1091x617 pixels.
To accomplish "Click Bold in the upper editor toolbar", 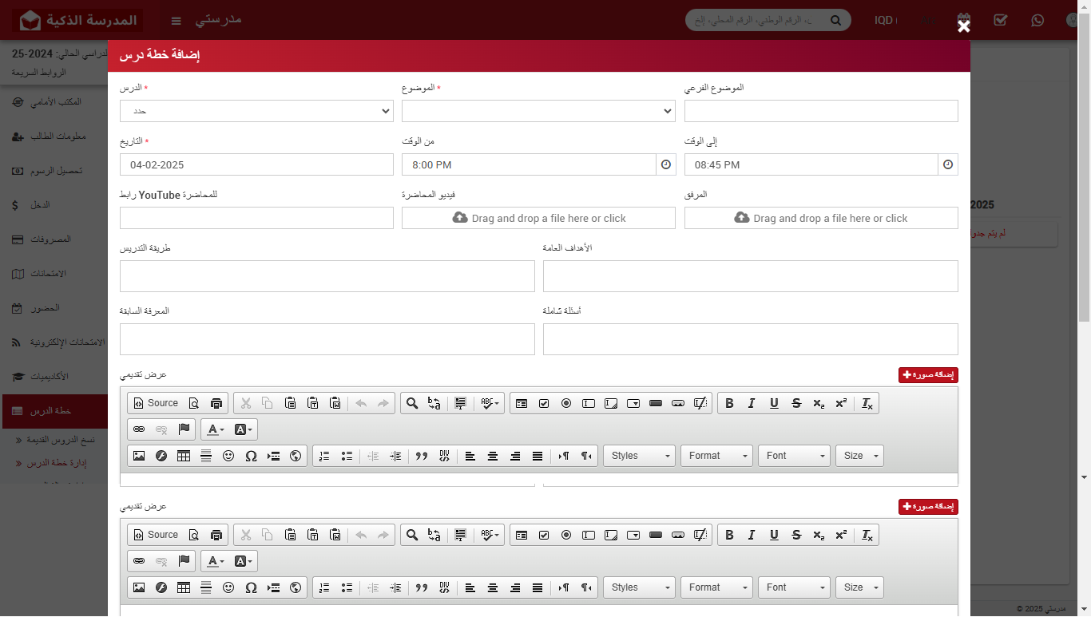I will pos(729,404).
